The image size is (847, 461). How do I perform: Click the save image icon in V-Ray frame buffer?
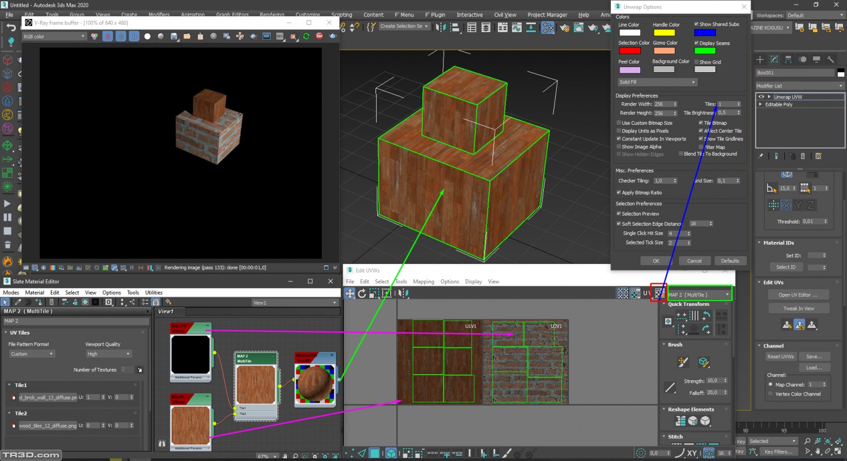tap(174, 36)
